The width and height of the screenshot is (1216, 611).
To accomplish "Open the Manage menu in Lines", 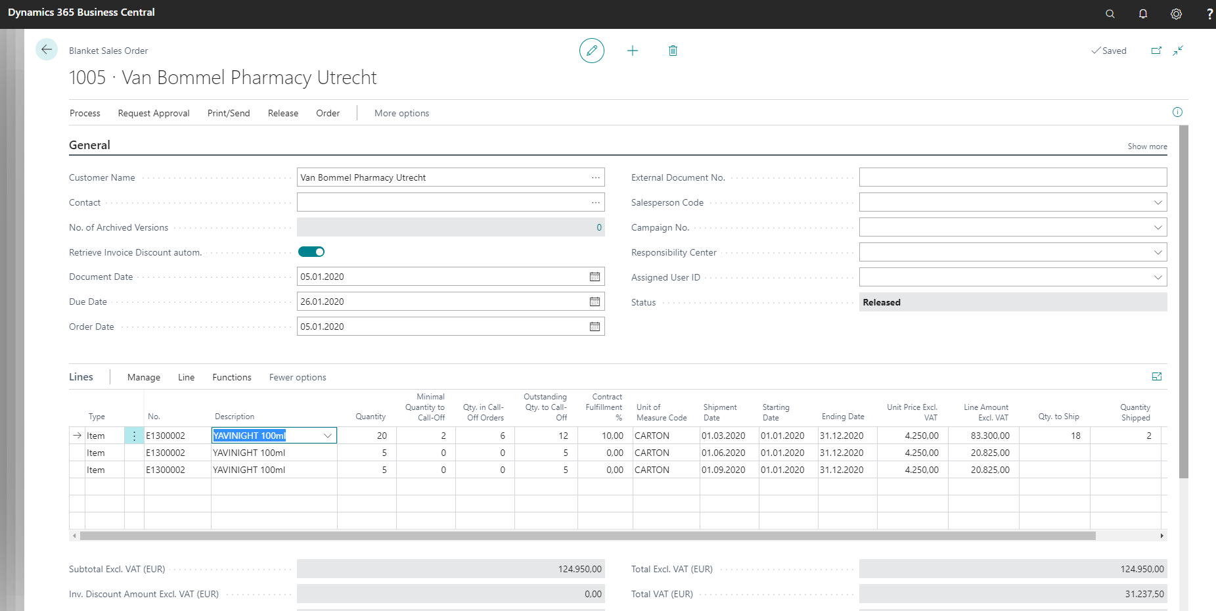I will pos(144,377).
